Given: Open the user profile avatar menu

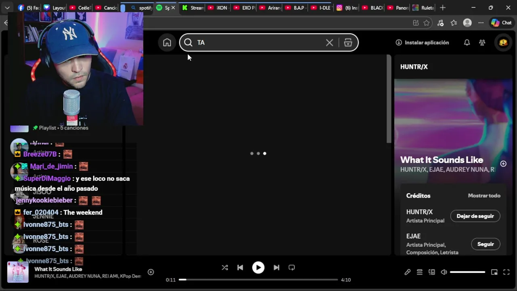Looking at the screenshot, I should pos(503,42).
